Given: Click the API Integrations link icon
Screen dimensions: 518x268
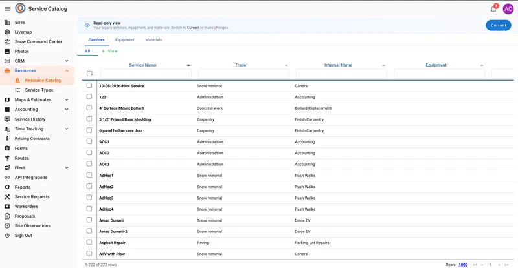Looking at the screenshot, I should pos(7,178).
